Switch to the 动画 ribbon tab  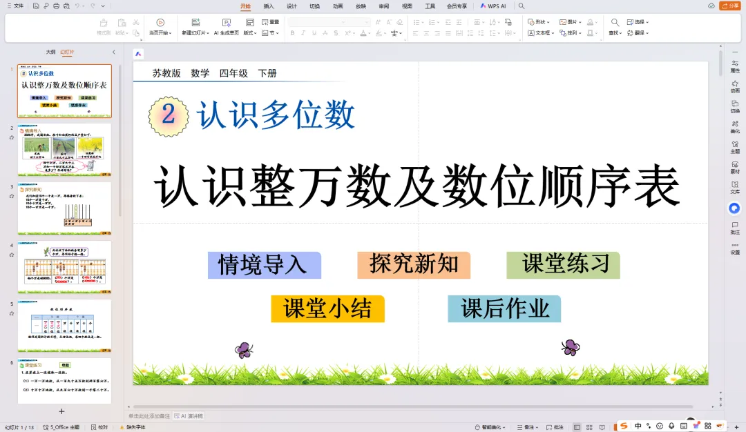338,6
